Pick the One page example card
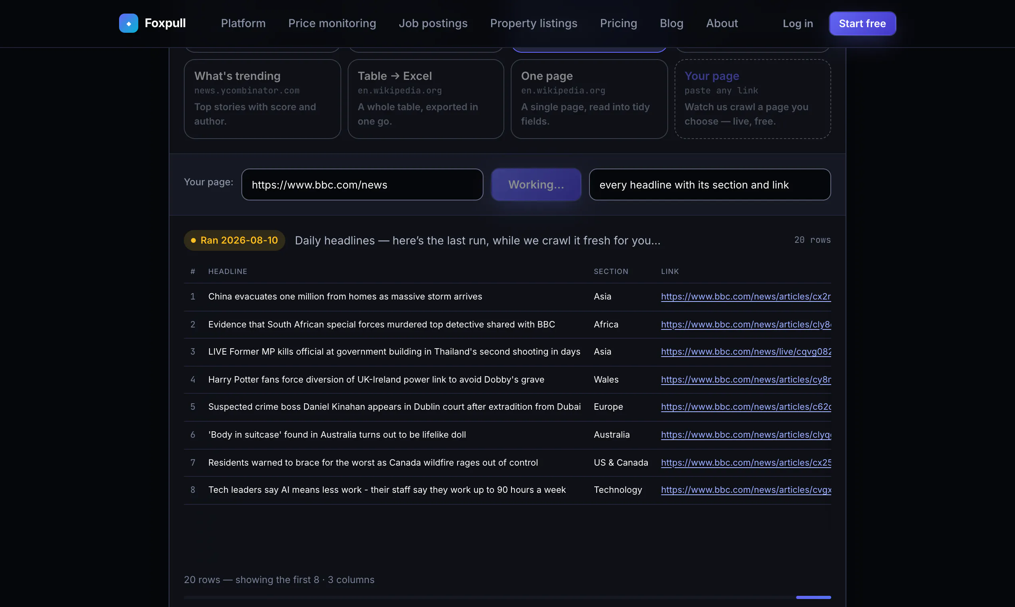This screenshot has width=1015, height=607. click(589, 99)
